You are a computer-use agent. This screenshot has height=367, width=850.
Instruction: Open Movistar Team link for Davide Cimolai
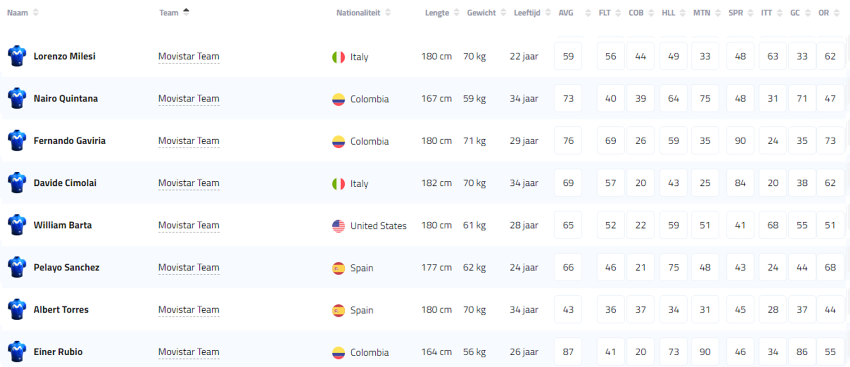pos(189,183)
